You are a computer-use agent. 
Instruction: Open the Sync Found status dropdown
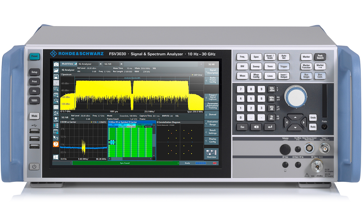coord(178,163)
